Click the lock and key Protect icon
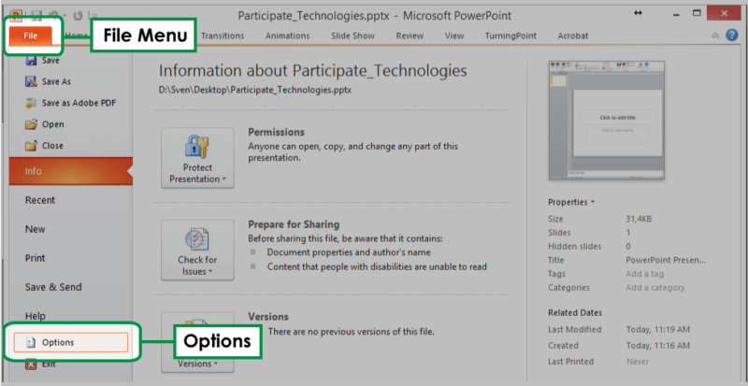The image size is (748, 386). 196,148
